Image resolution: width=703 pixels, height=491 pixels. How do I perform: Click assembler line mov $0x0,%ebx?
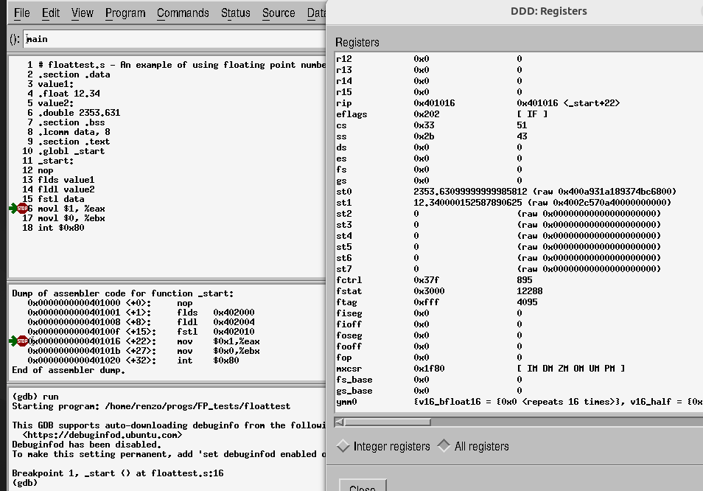coord(144,351)
